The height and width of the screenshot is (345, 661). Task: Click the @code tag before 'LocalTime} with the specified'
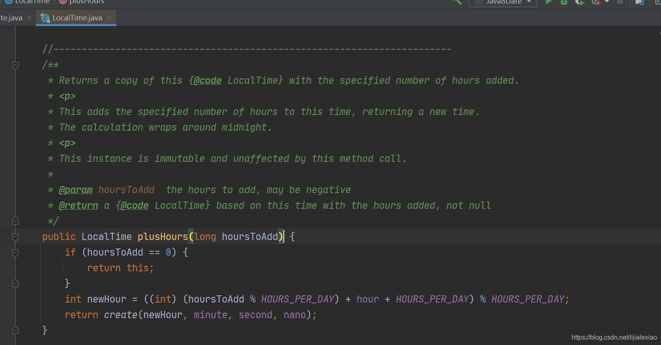click(207, 81)
